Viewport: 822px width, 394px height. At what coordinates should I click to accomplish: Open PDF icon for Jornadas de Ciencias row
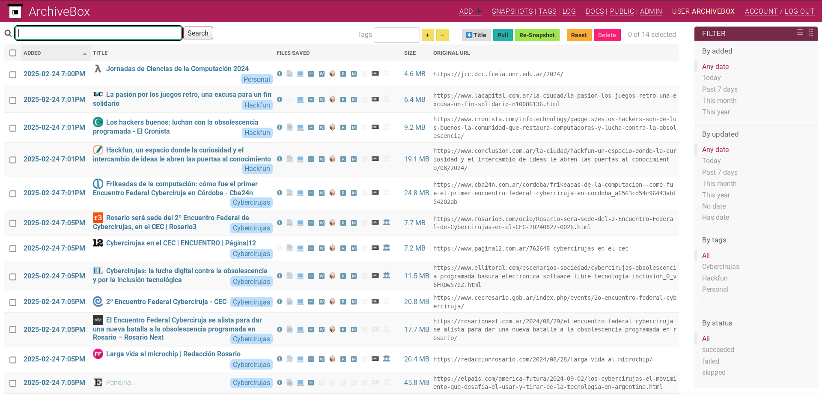(x=290, y=74)
